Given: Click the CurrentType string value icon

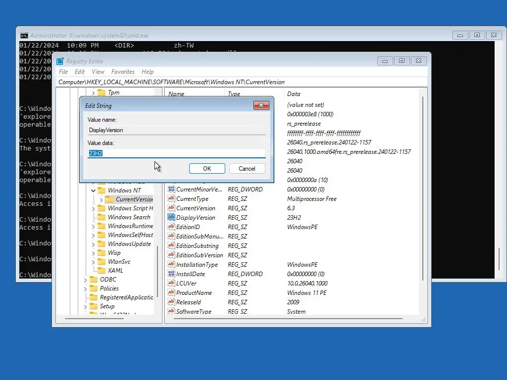Looking at the screenshot, I should pyautogui.click(x=171, y=198).
